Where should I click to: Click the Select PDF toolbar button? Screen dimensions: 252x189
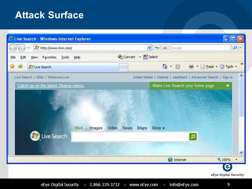(x=150, y=57)
